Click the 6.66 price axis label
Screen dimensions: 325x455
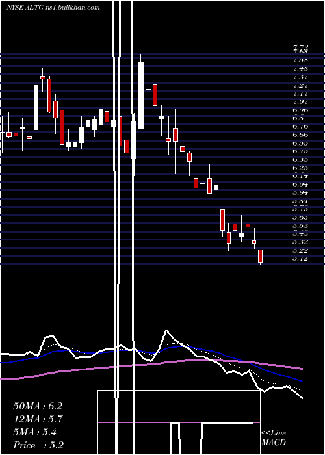pos(300,135)
